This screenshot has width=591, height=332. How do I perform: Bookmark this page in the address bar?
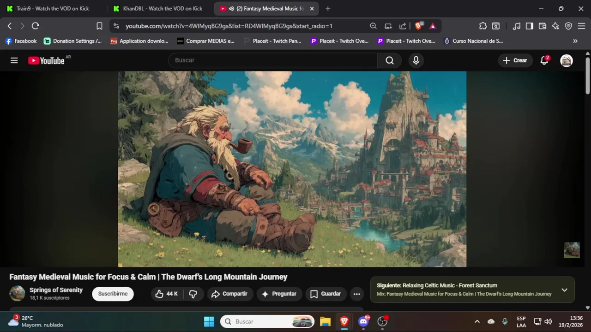click(99, 26)
